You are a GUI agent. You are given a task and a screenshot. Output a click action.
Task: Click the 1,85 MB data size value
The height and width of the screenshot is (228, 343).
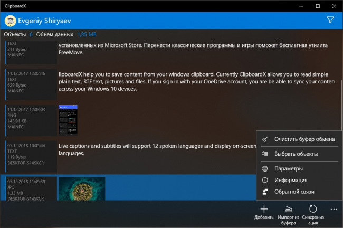click(87, 35)
